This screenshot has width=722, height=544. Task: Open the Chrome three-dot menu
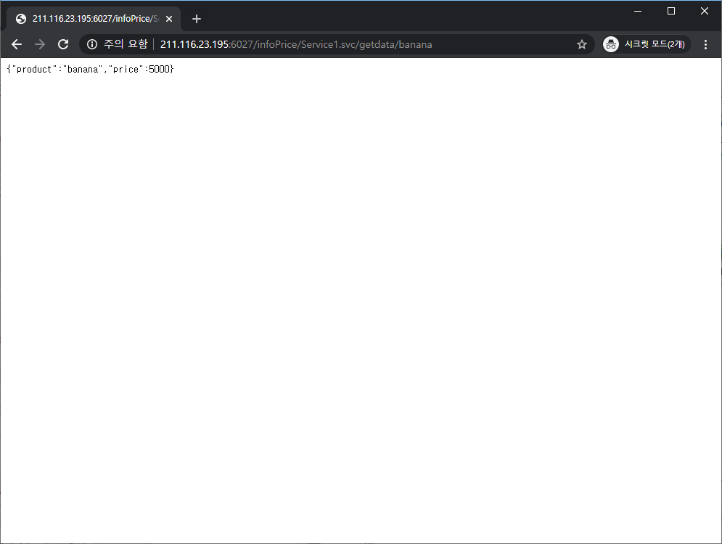click(705, 44)
